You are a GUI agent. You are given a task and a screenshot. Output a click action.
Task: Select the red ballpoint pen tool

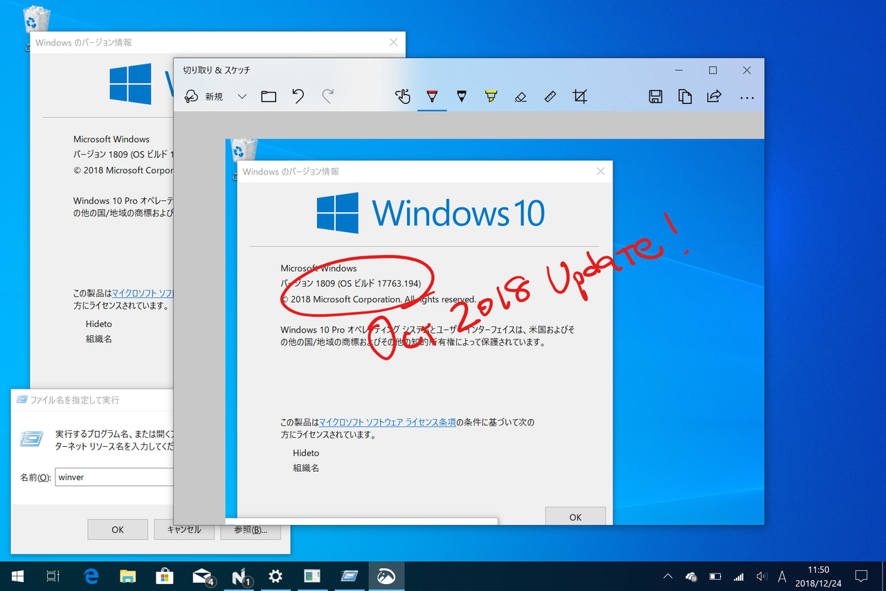point(431,96)
